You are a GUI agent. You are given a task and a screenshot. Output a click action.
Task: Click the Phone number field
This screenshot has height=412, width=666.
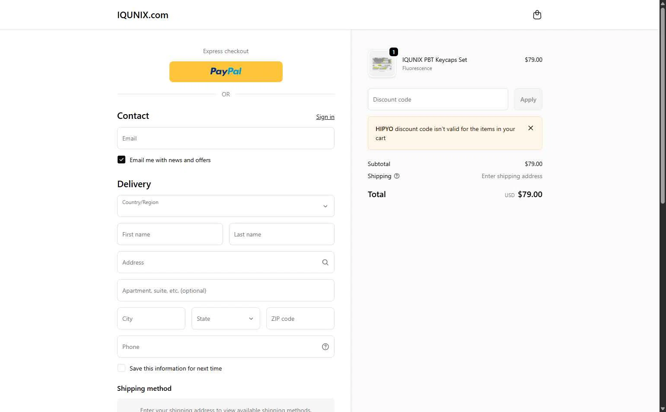tap(226, 347)
